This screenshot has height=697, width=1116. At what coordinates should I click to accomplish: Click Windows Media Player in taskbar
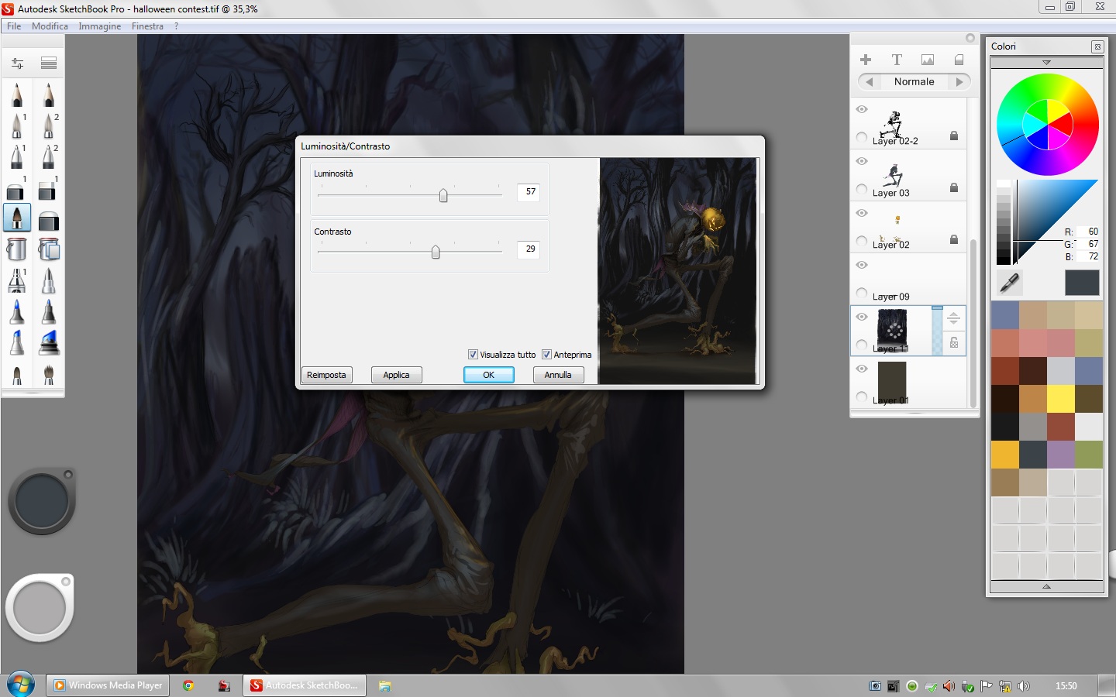click(108, 685)
